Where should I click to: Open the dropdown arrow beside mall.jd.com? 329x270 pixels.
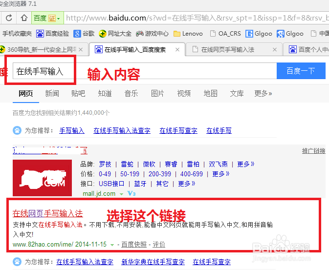point(121,194)
